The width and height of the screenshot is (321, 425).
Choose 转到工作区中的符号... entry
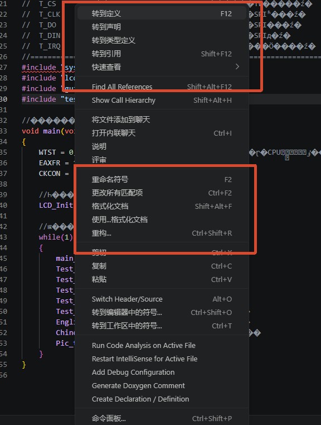pyautogui.click(x=162, y=326)
